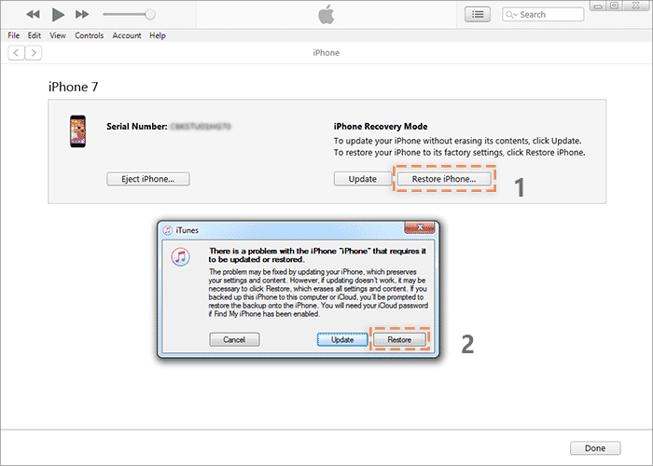The width and height of the screenshot is (653, 466).
Task: Click the Apple logo in header
Action: (326, 15)
